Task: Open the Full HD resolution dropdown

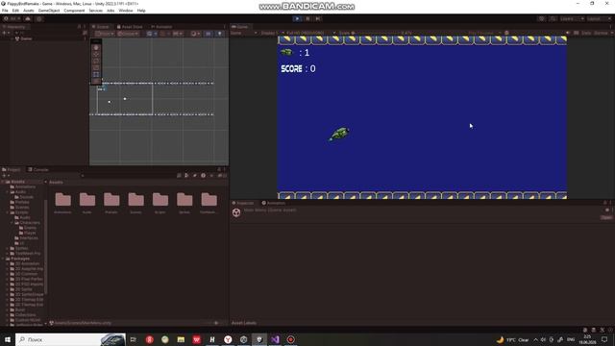Action: pos(310,33)
